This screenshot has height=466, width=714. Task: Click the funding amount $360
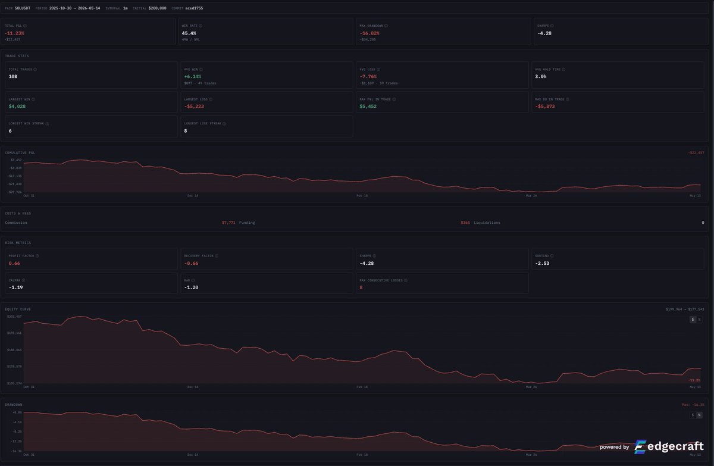coord(465,223)
